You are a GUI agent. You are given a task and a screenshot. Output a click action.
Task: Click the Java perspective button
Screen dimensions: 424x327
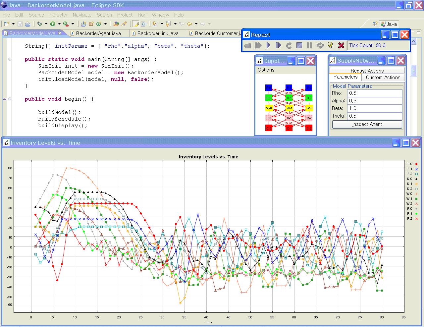point(389,24)
